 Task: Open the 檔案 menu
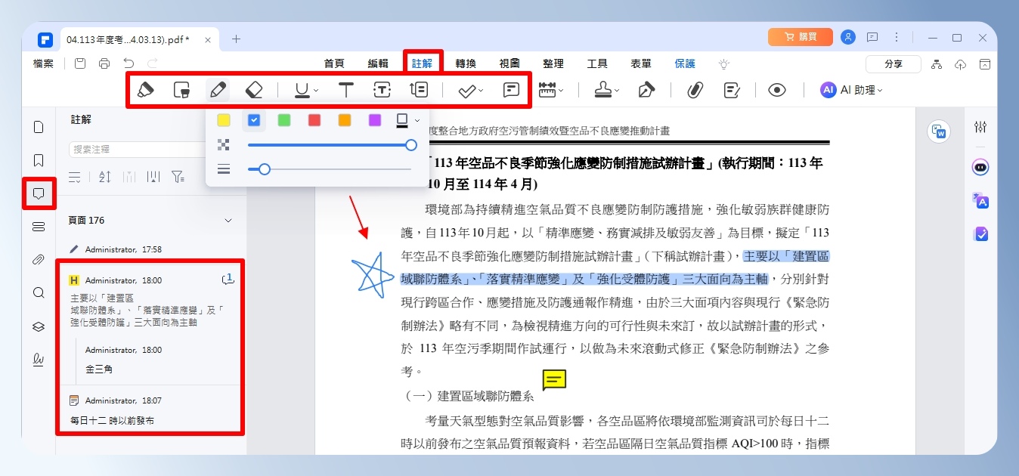(44, 63)
